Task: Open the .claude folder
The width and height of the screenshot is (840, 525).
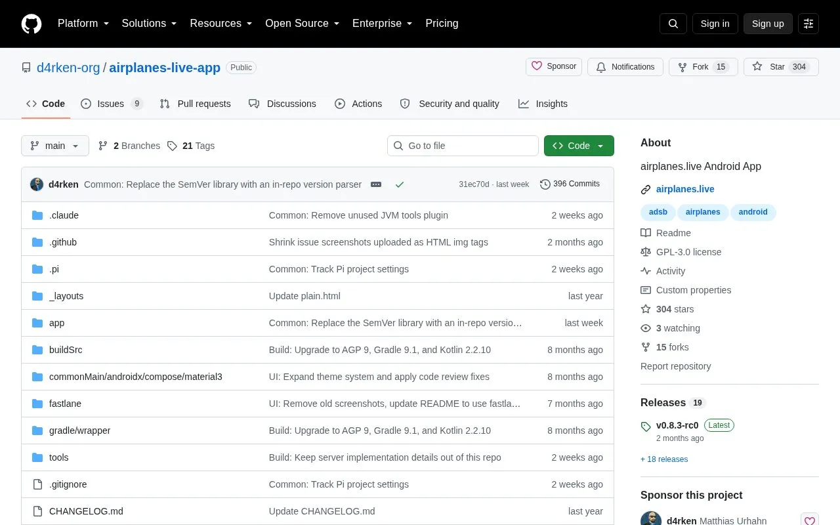Action: point(64,215)
